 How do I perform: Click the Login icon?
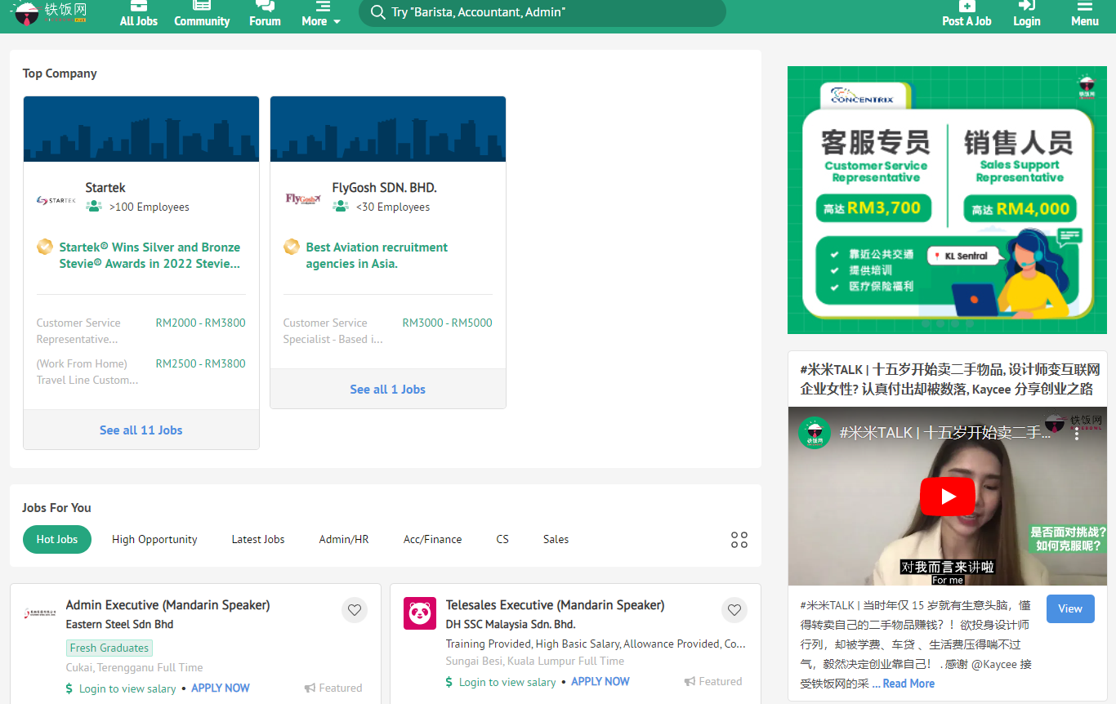click(x=1027, y=6)
